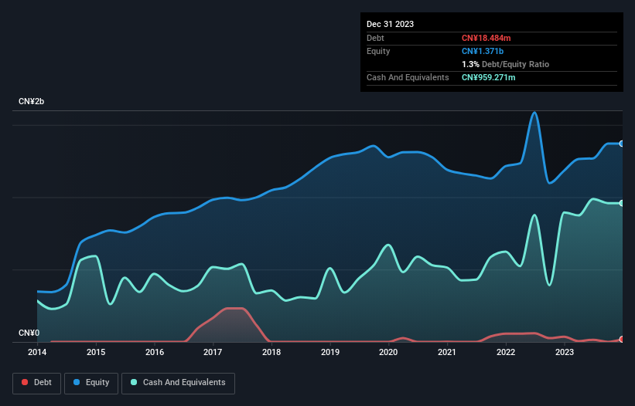Click the Equity label in tooltip

click(x=378, y=51)
